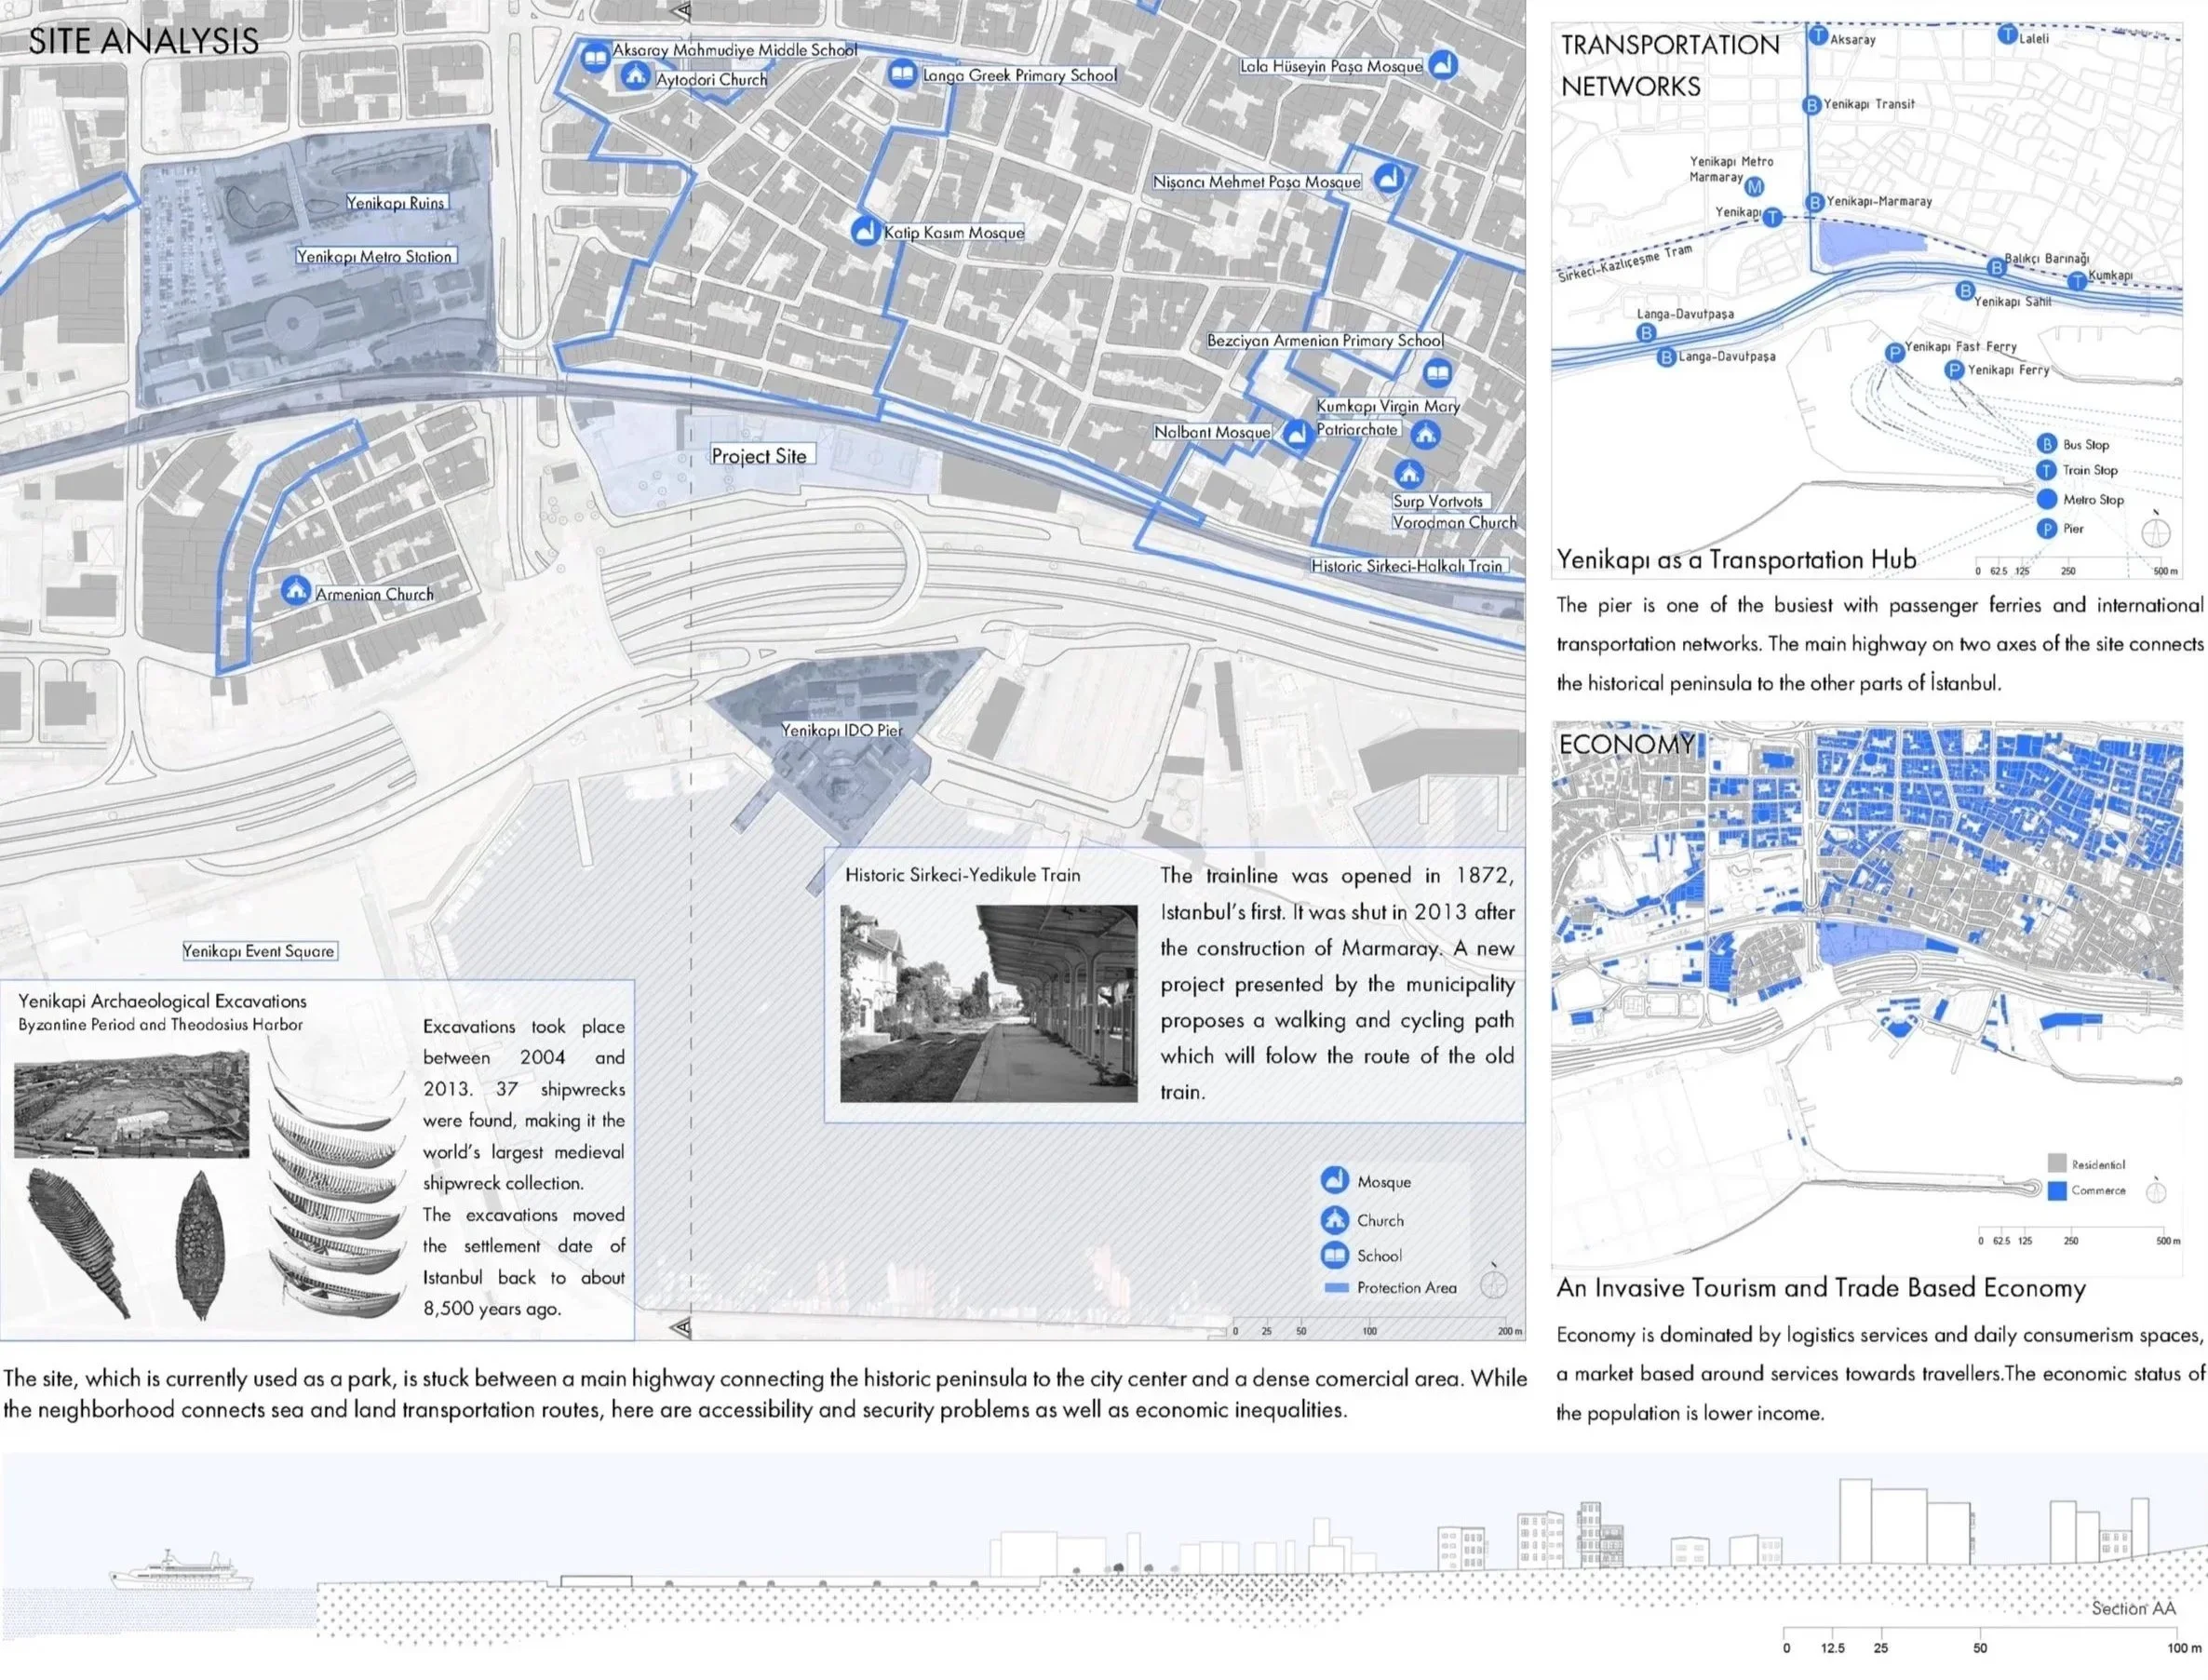Click the Aksaray train stop icon
2208x1680 pixels.
[x=1817, y=36]
